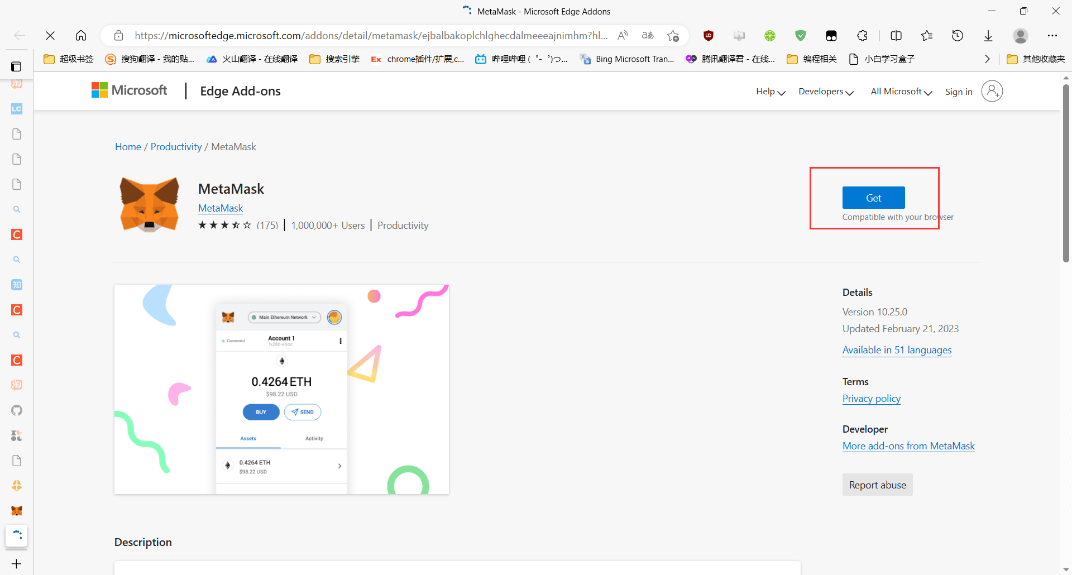Open the browser profile avatar

pos(1021,36)
